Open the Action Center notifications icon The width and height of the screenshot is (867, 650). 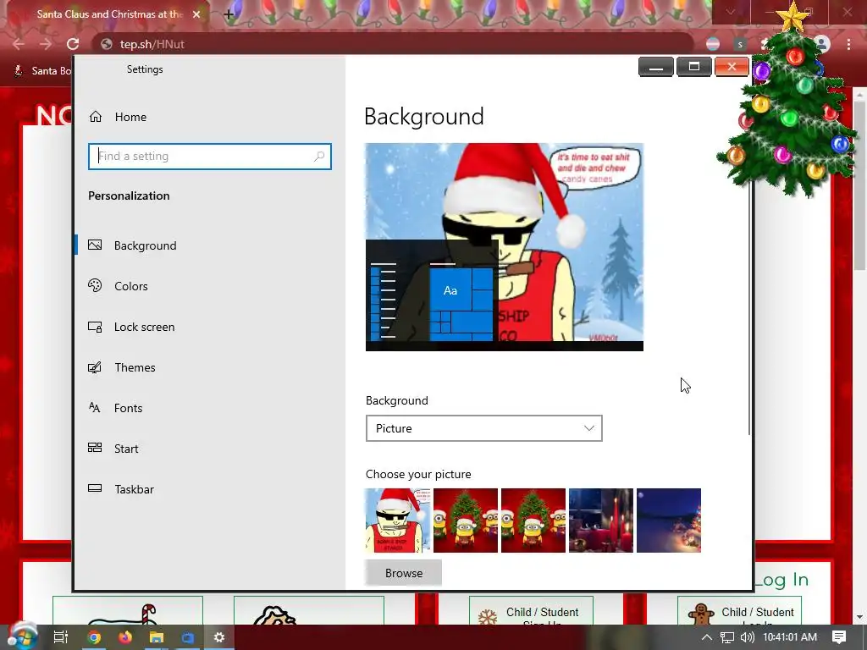coord(839,637)
